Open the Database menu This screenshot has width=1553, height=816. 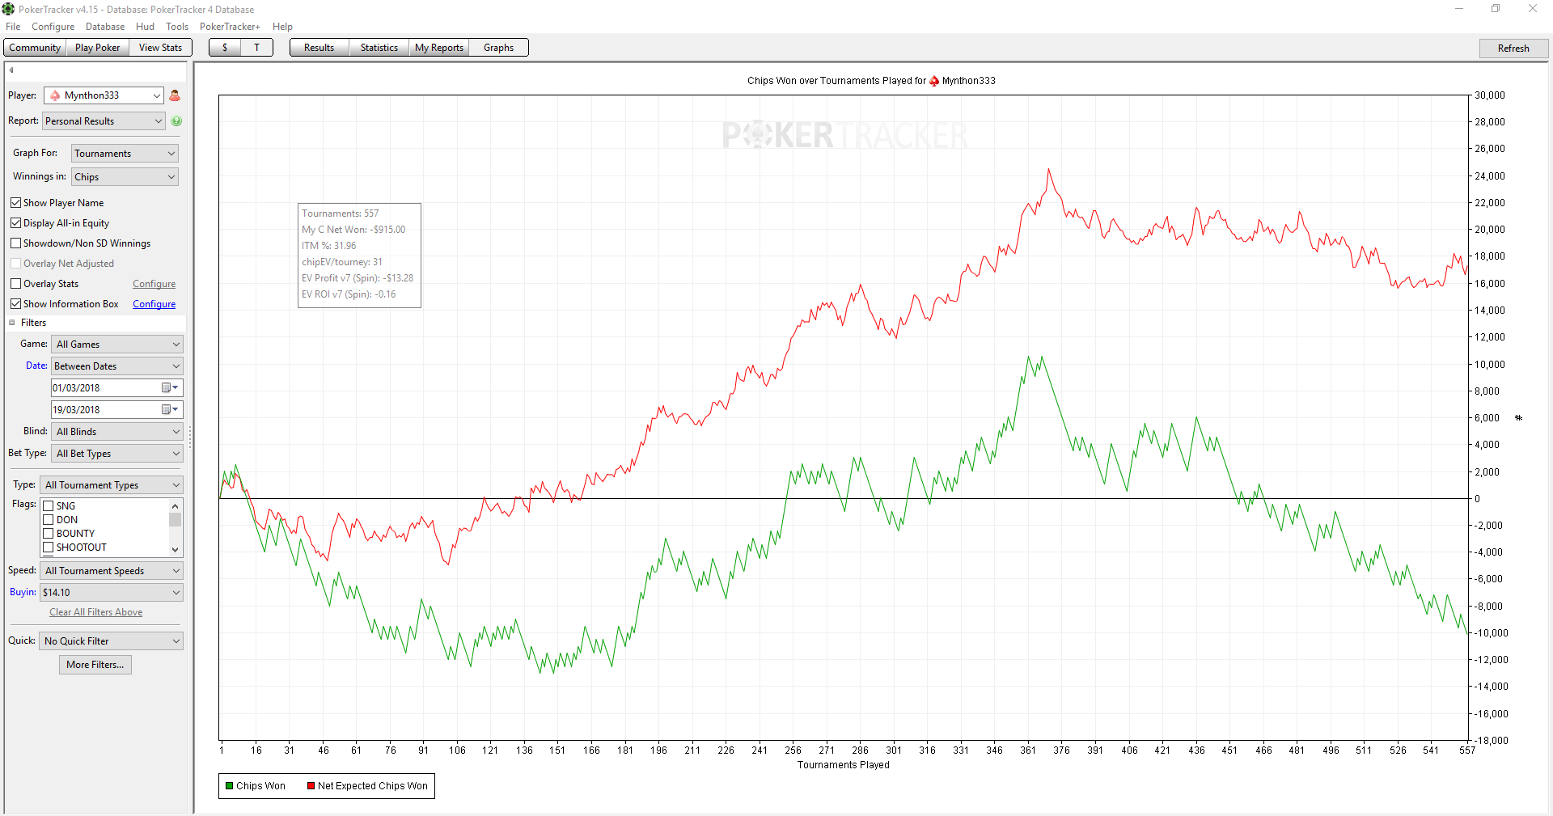pyautogui.click(x=105, y=27)
